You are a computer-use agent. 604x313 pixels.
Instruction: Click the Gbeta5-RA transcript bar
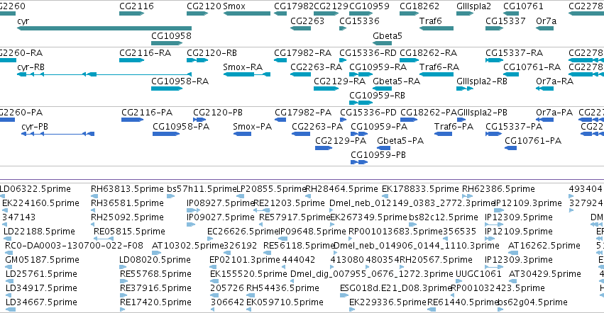coord(382,89)
